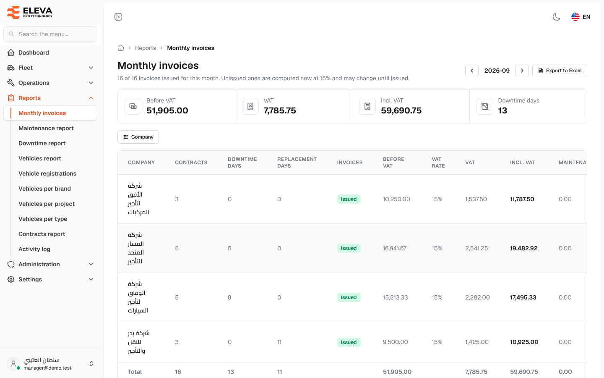Open the Reports breadcrumb link
The image size is (604, 378).
[x=146, y=48]
